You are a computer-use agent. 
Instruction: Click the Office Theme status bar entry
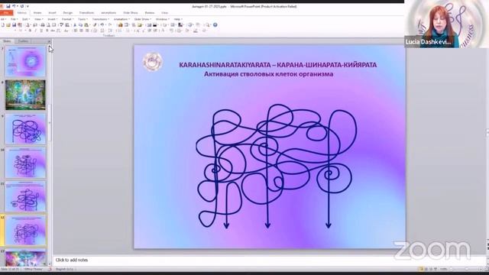(33, 269)
